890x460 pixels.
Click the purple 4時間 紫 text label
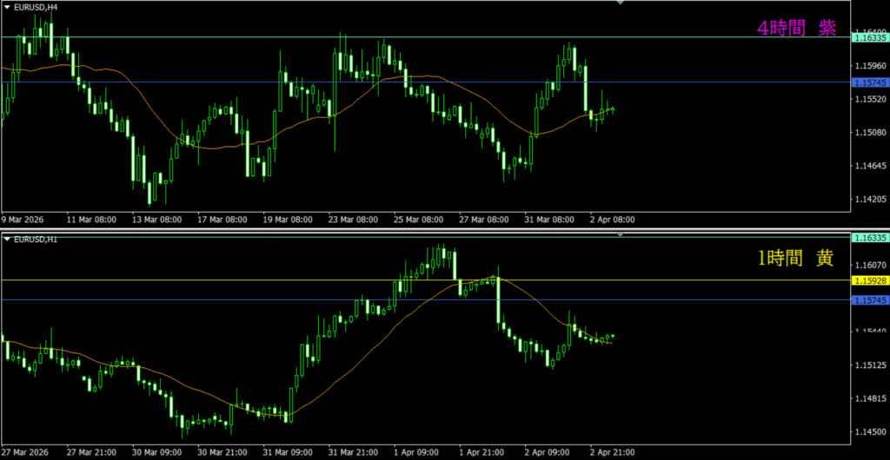[x=796, y=28]
